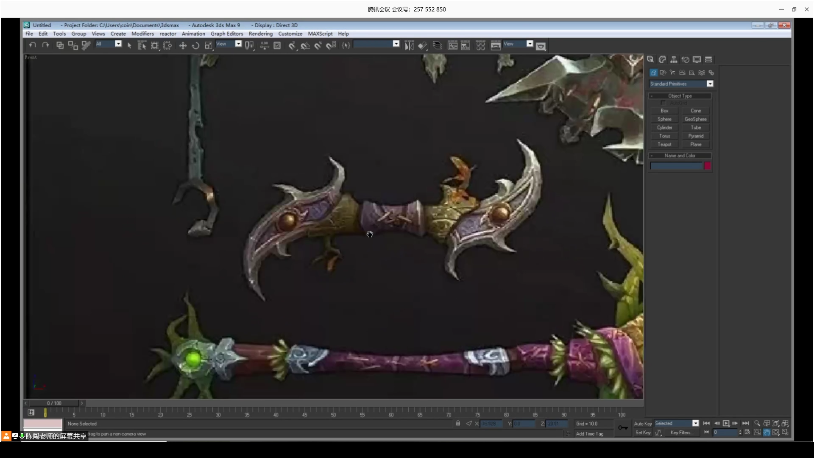The height and width of the screenshot is (458, 814).
Task: Open the Select by Name dialog icon
Action: (142, 45)
